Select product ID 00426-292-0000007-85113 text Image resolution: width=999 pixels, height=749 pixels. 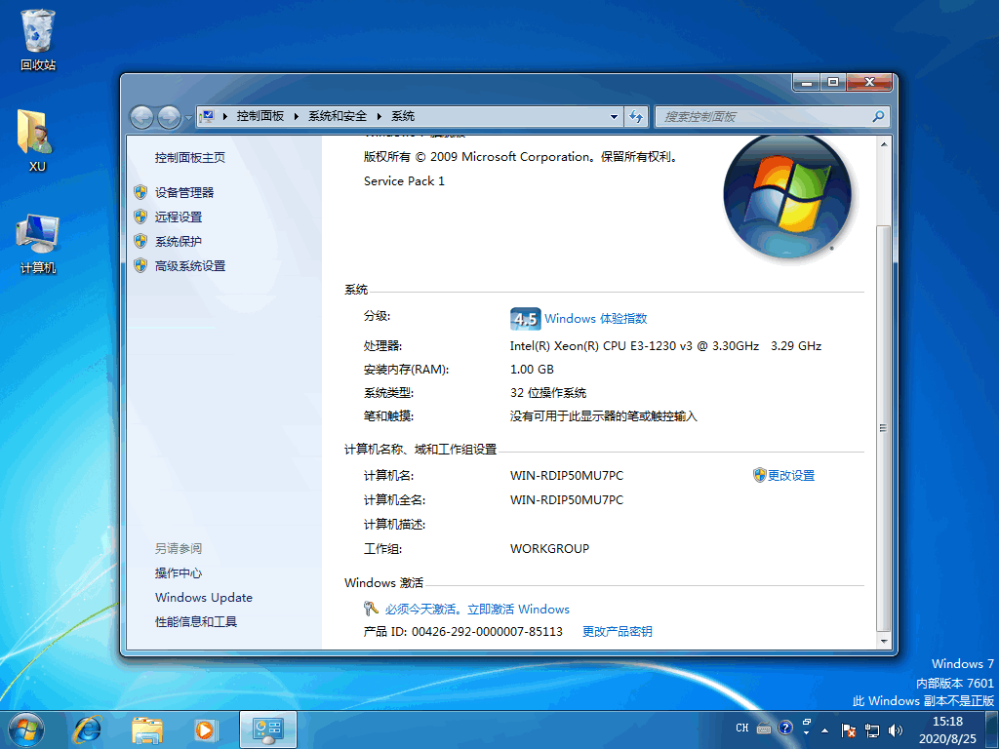[x=487, y=631]
